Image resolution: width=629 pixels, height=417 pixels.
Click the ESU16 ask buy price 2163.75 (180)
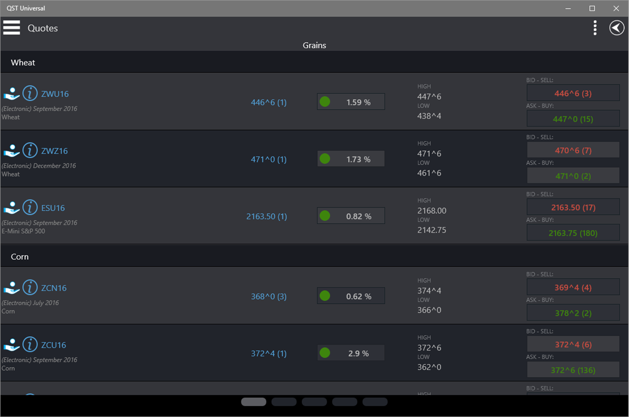click(x=572, y=233)
